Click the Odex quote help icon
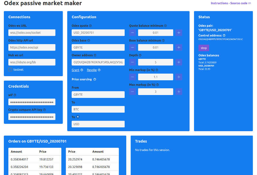 point(90,26)
